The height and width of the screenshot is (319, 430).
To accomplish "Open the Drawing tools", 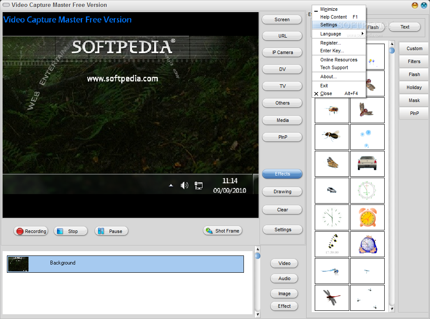I will [x=282, y=191].
